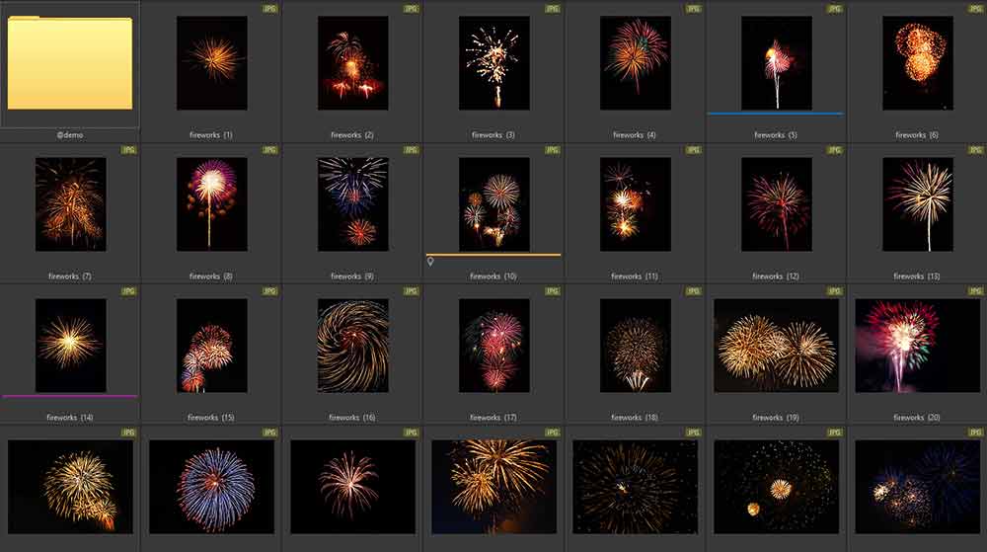Viewport: 987px width, 552px height.
Task: Click the JPG badge of fireworks (9)
Action: tap(411, 150)
